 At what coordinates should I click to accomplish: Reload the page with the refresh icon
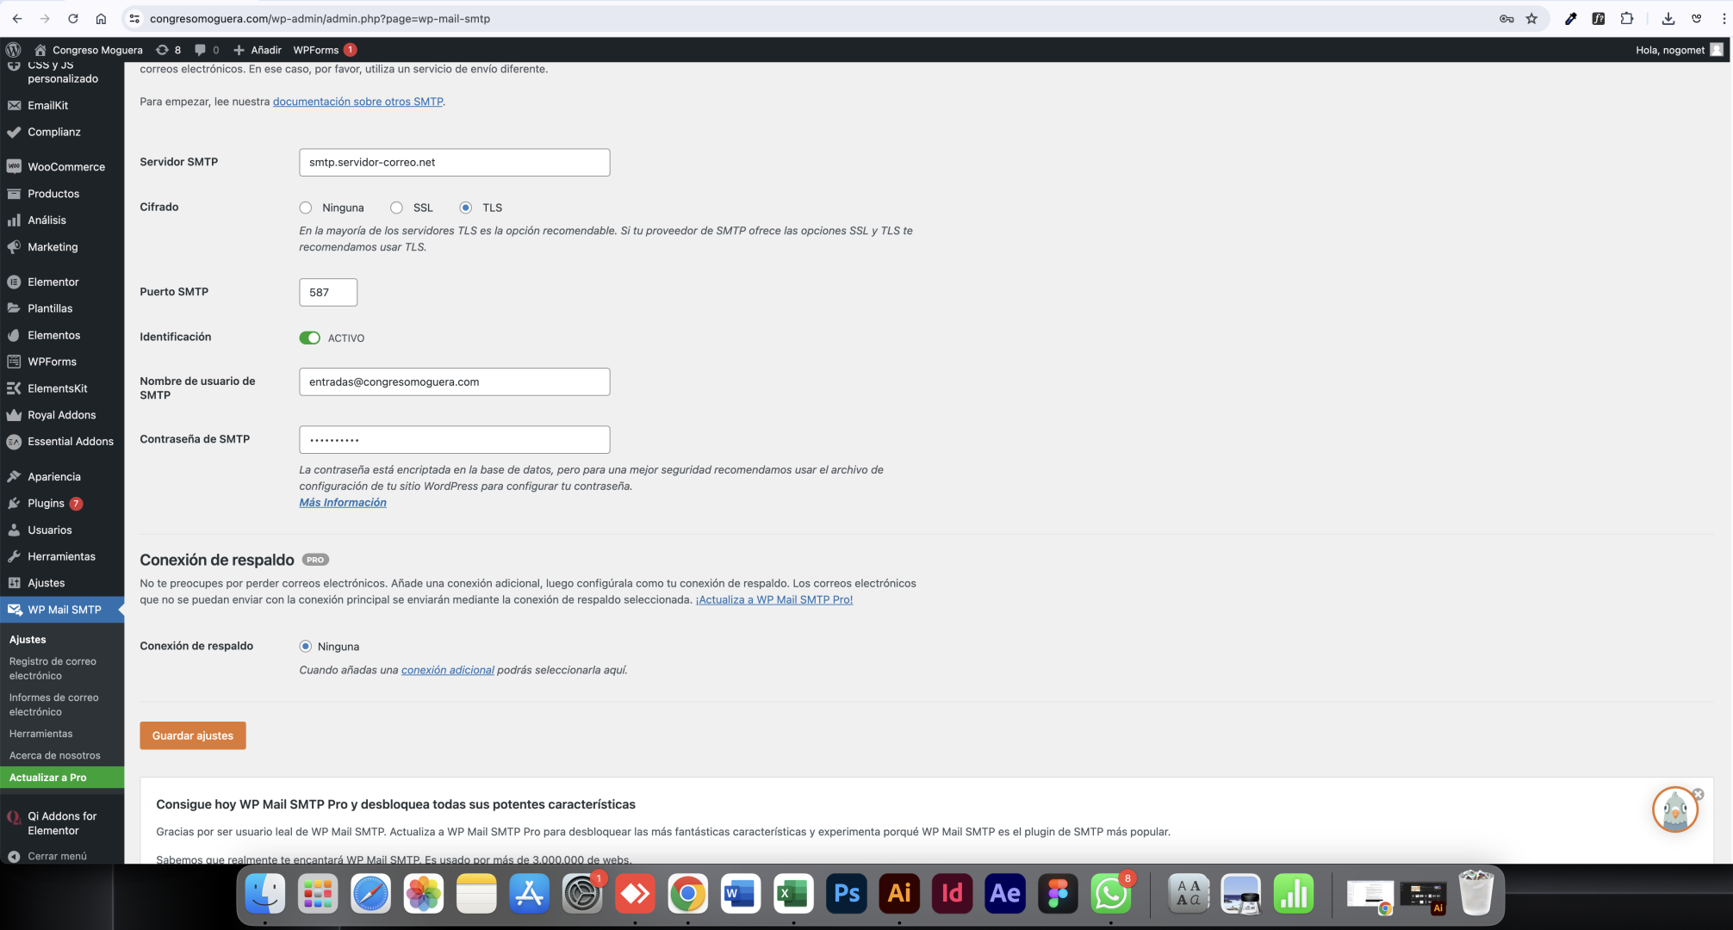pos(73,18)
